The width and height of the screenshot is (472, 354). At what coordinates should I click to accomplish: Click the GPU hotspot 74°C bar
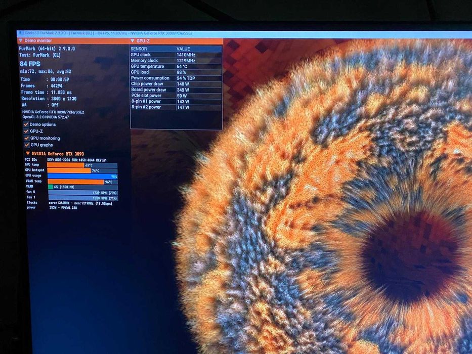pyautogui.click(x=82, y=171)
